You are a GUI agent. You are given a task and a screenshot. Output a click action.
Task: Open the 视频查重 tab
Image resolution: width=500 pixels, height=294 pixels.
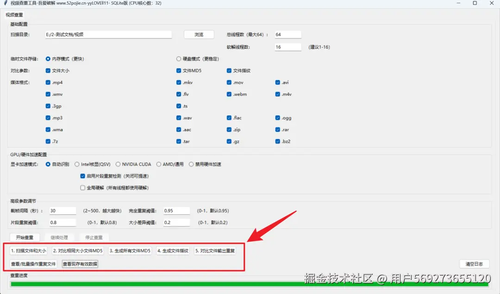click(x=14, y=15)
